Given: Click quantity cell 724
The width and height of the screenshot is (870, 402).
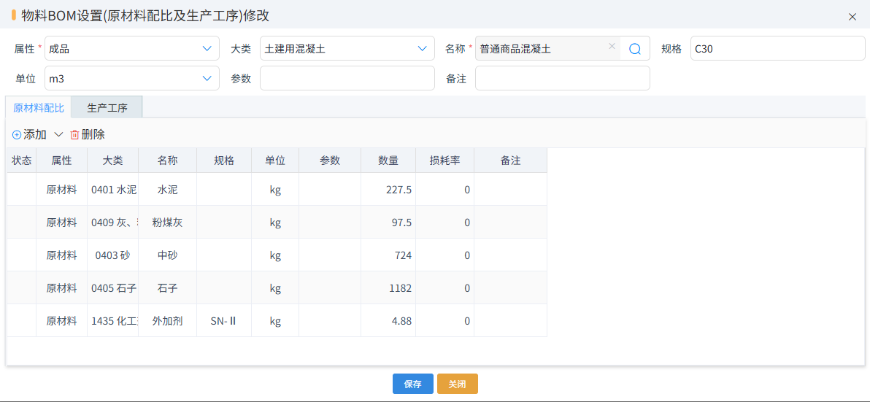Looking at the screenshot, I should click(x=388, y=255).
